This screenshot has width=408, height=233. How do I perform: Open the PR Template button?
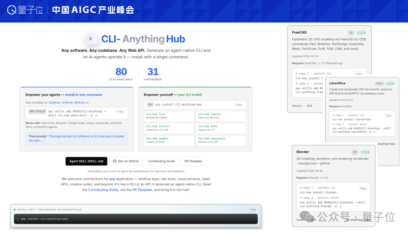(x=193, y=162)
